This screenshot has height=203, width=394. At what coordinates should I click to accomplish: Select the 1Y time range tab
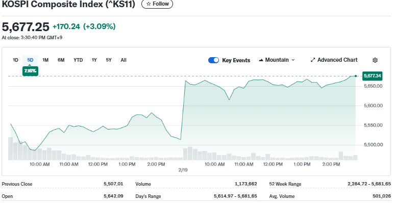pyautogui.click(x=94, y=60)
